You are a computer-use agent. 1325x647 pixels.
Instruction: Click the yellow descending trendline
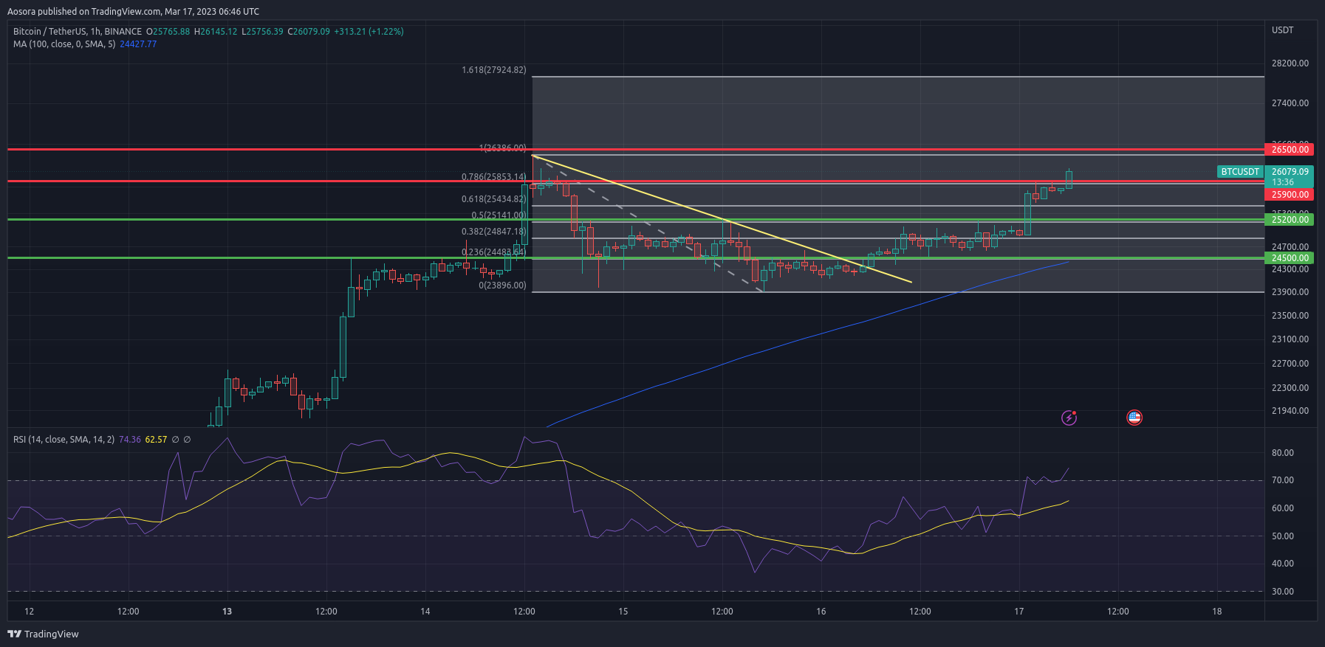[x=722, y=219]
